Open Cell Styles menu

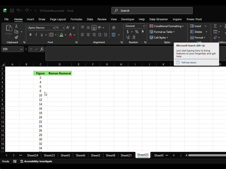coord(159,38)
